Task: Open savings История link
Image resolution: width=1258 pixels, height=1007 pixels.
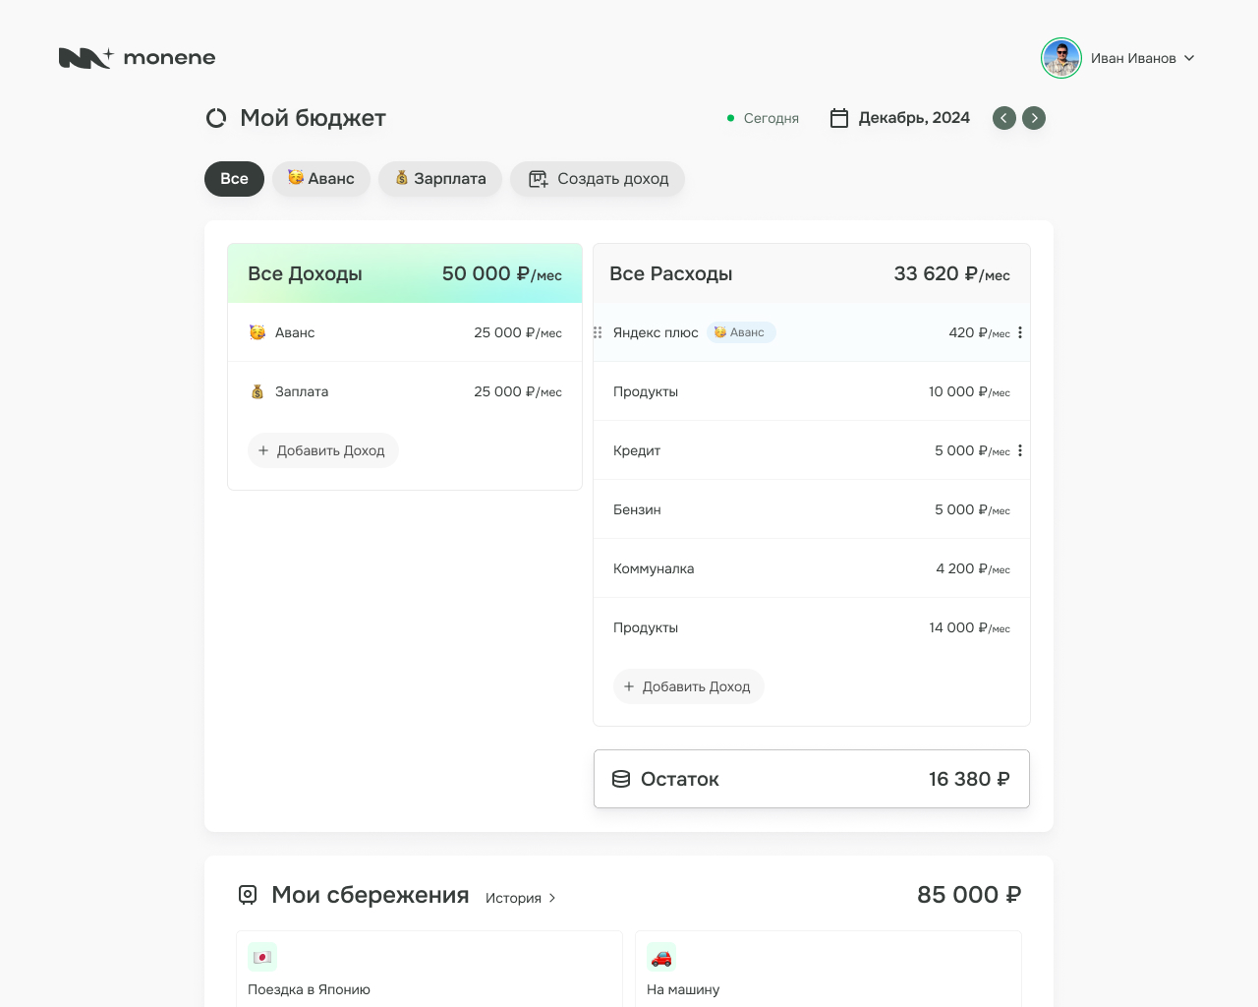Action: pyautogui.click(x=521, y=898)
